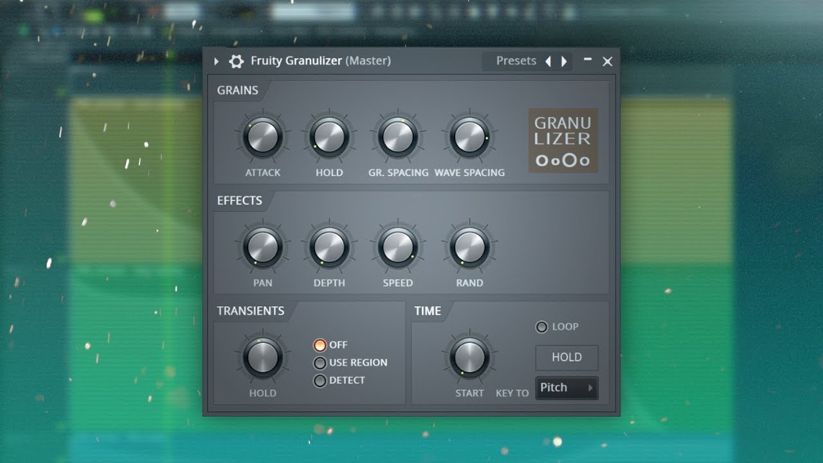Click the effects SPEED knob
The width and height of the screenshot is (823, 463).
398,247
